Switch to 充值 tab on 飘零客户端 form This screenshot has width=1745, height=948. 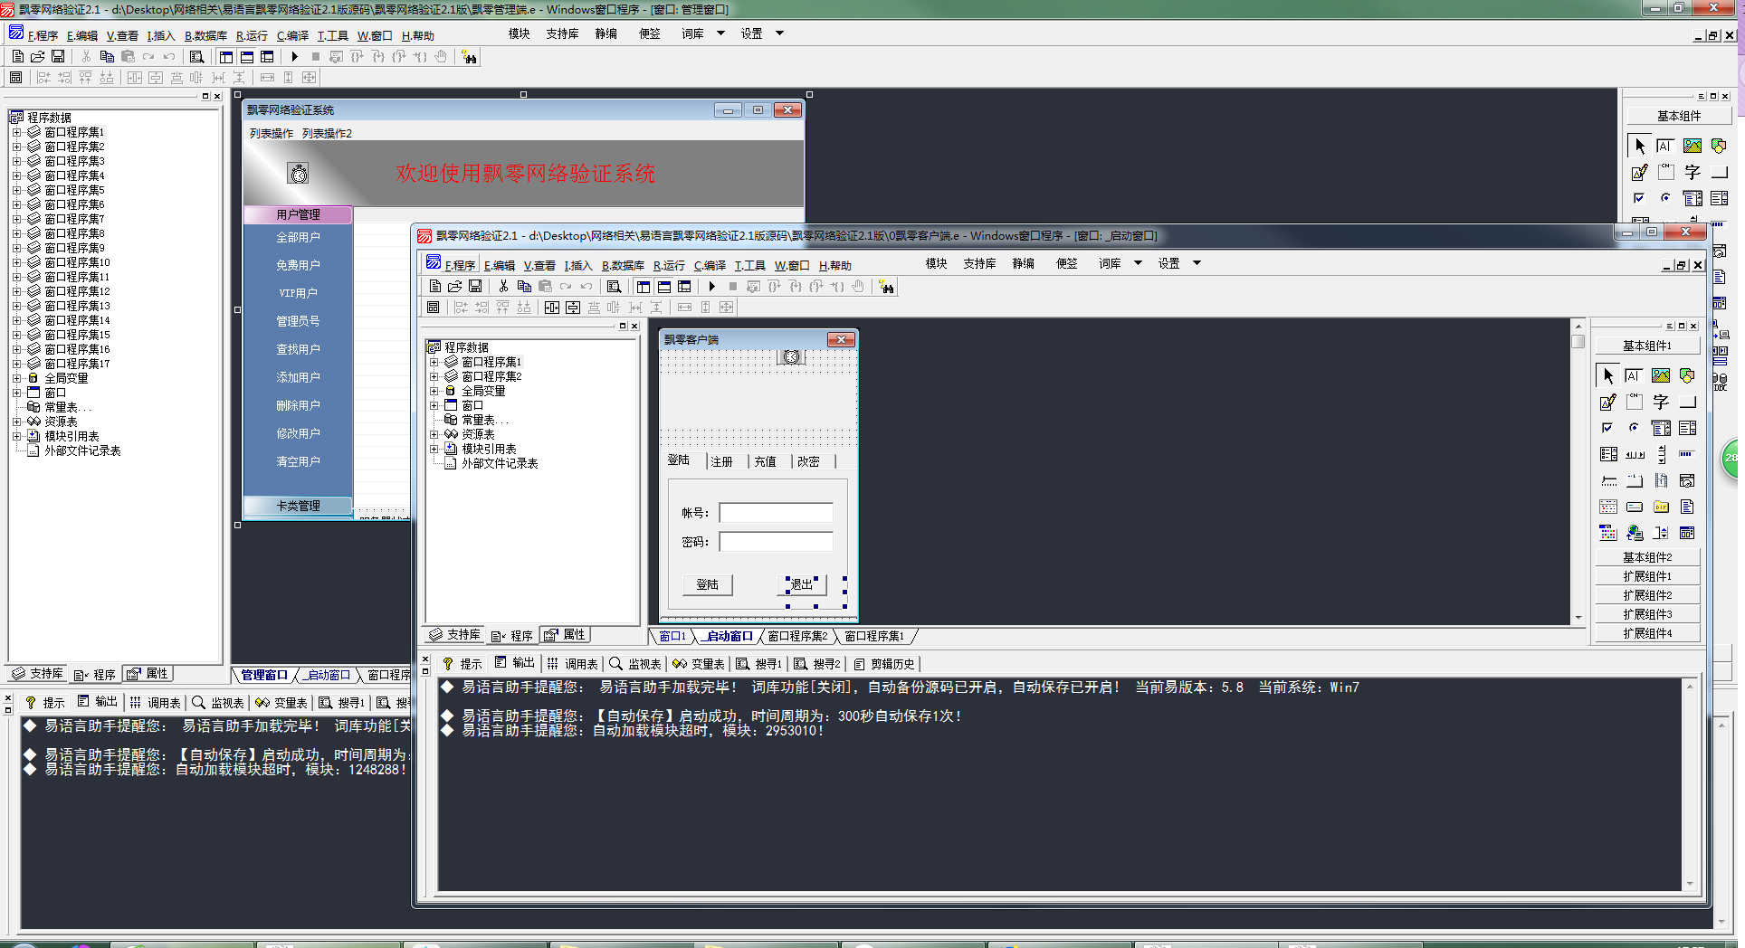pyautogui.click(x=766, y=461)
